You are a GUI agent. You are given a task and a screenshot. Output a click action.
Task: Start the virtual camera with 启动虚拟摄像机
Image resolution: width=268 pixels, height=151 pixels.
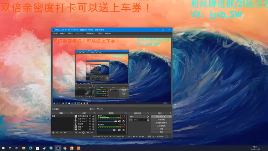[x=161, y=122]
